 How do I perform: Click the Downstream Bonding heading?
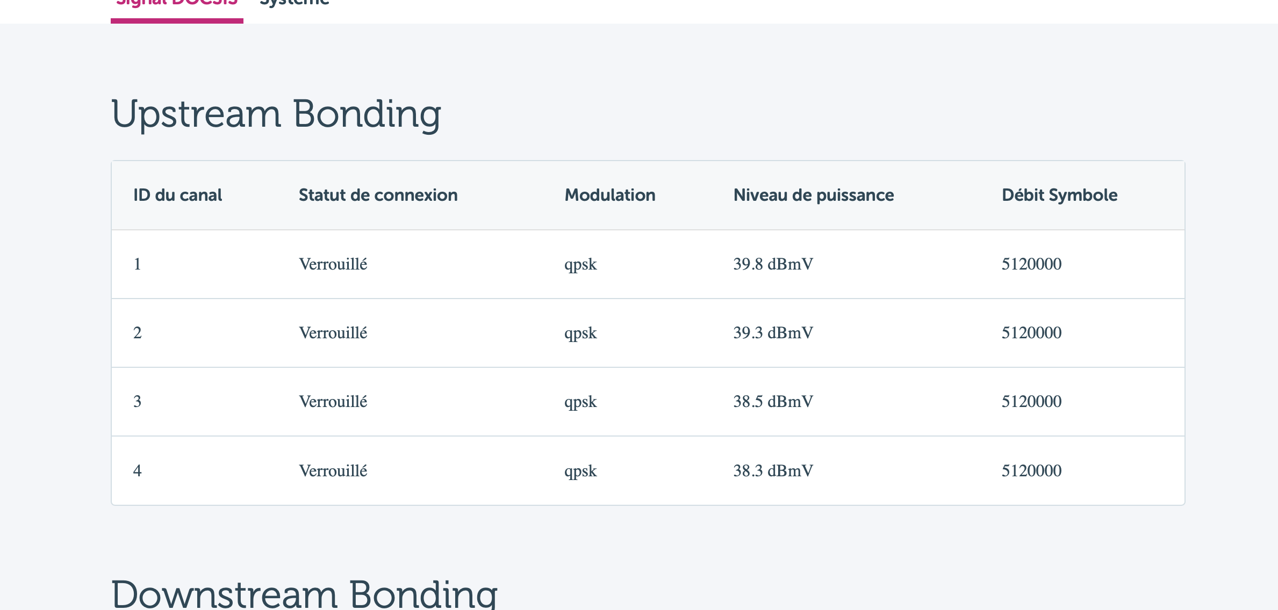point(304,594)
